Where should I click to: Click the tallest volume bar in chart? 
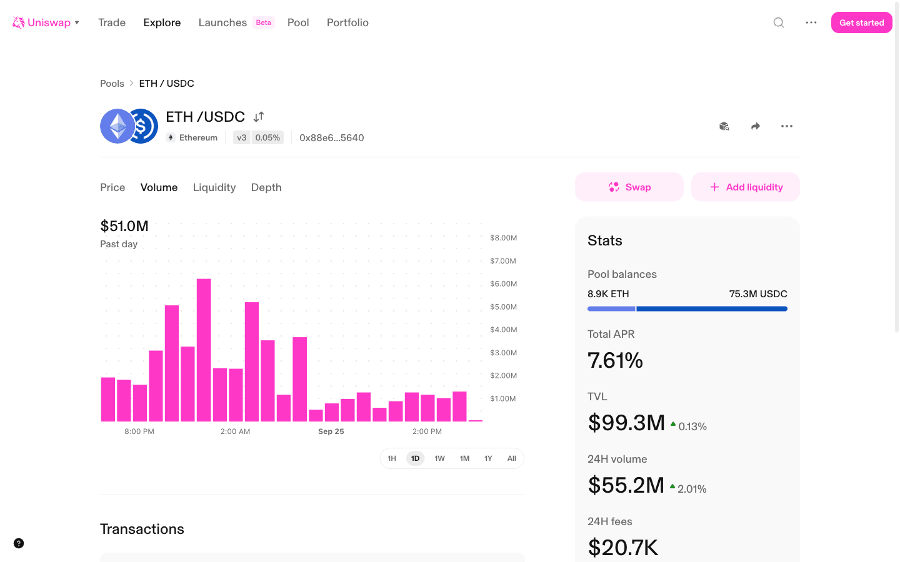coord(204,350)
